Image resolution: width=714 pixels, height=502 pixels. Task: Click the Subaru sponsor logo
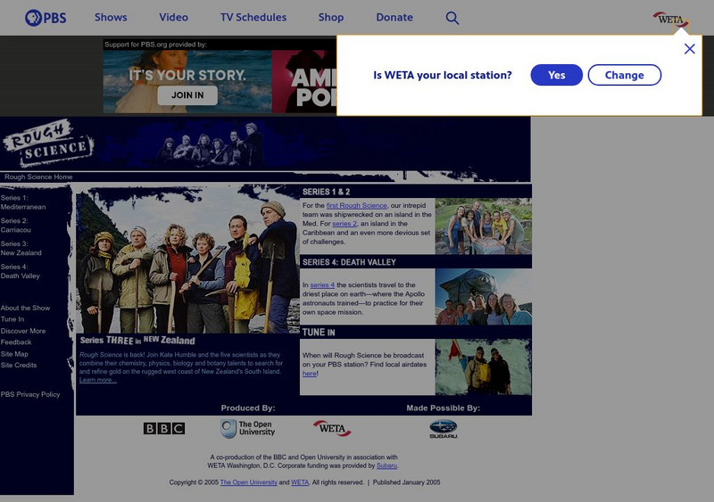click(x=443, y=430)
